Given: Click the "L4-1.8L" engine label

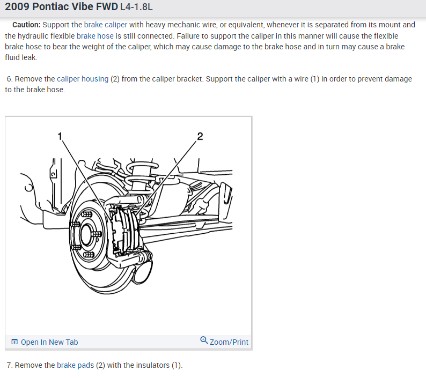Looking at the screenshot, I should [x=136, y=7].
